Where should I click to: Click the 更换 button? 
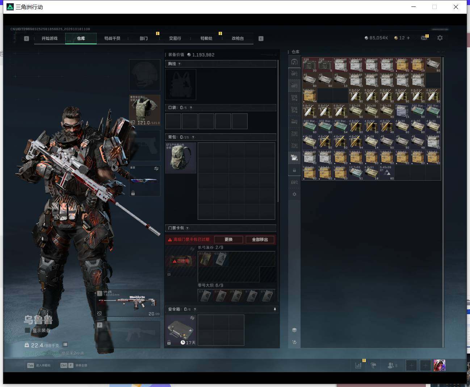click(228, 240)
